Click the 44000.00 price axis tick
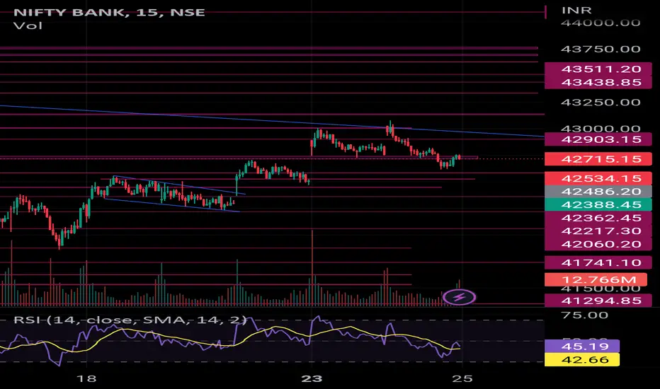Screen dimensions: 660x389 [x=601, y=23]
